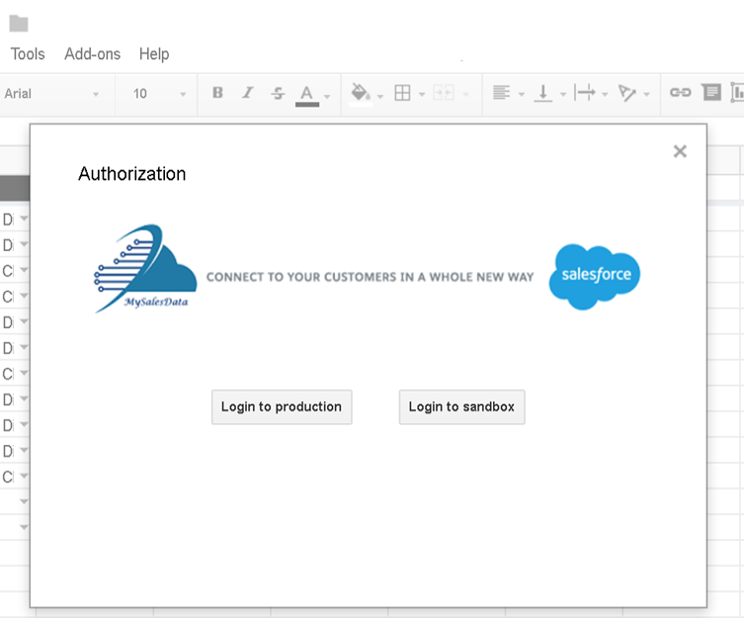
Task: Click the salesforce cloud logo
Action: point(595,277)
